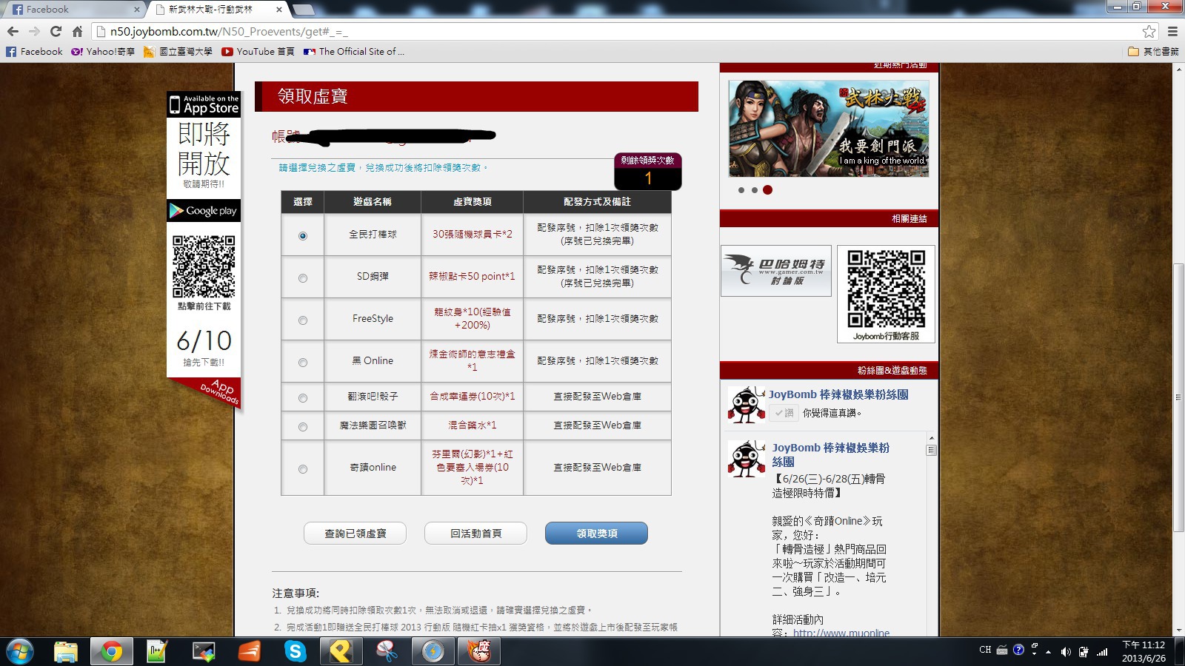
Task: Open the 其他書籤 bookmarks folder
Action: (x=1153, y=52)
